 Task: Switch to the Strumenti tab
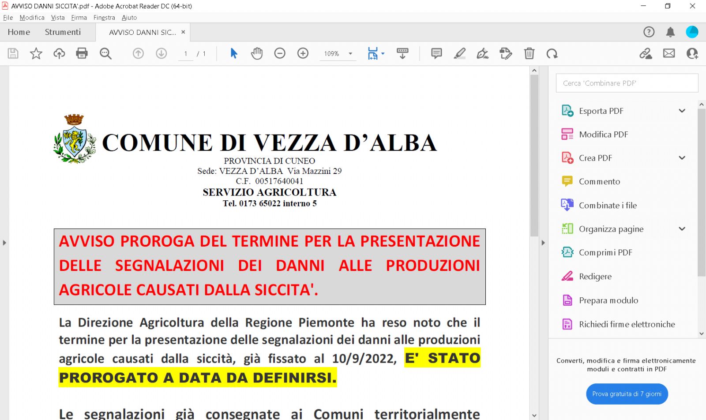pos(63,32)
